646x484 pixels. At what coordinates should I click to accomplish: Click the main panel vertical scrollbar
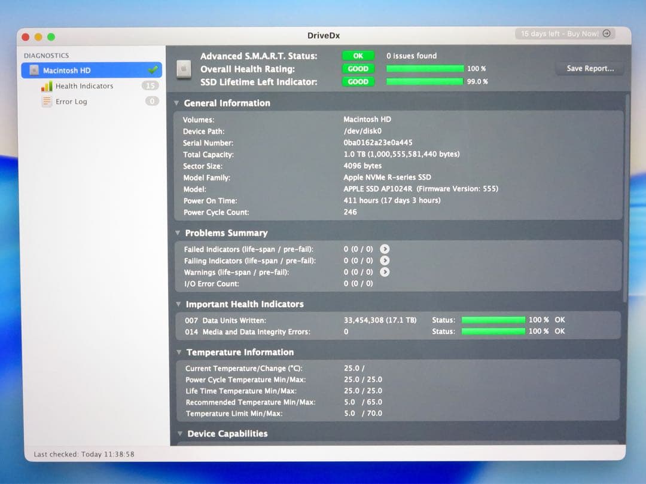coord(626,198)
